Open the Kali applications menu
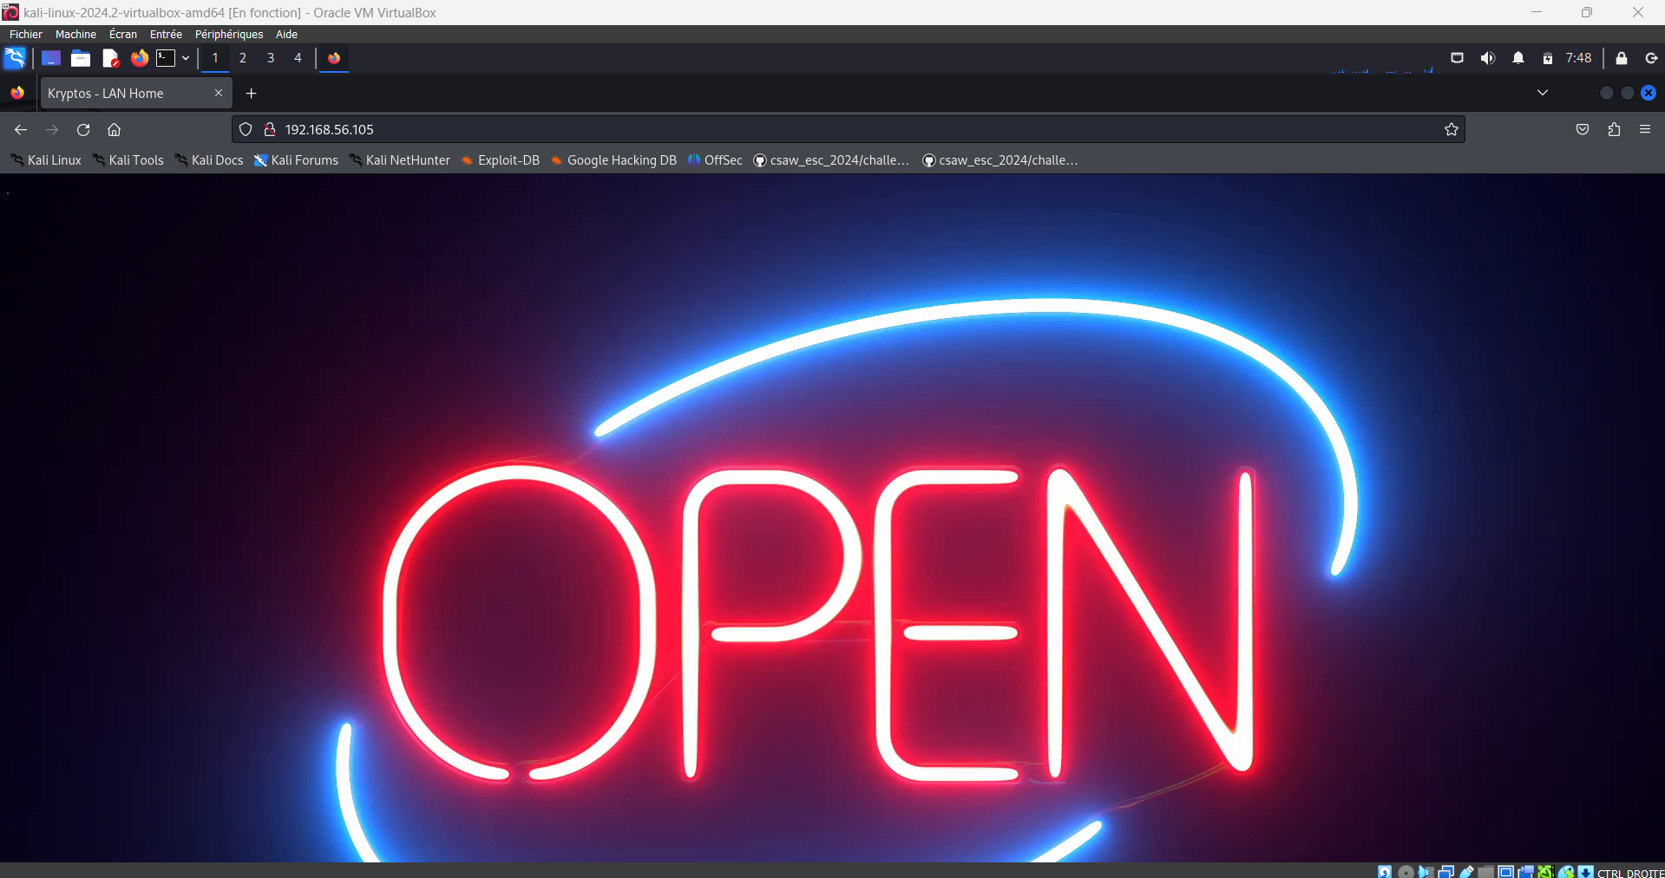Image resolution: width=1665 pixels, height=878 pixels. (x=15, y=58)
